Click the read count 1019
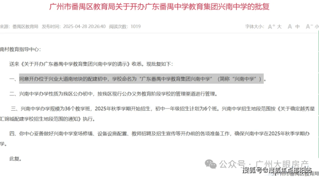The width and height of the screenshot is (319, 177). (x=135, y=27)
